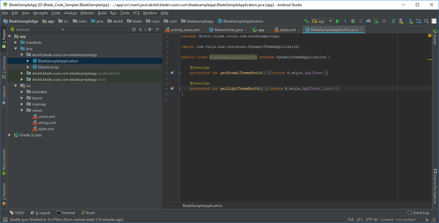
Task: Start debugging with the Debug bug icon
Action: pyautogui.click(x=353, y=21)
